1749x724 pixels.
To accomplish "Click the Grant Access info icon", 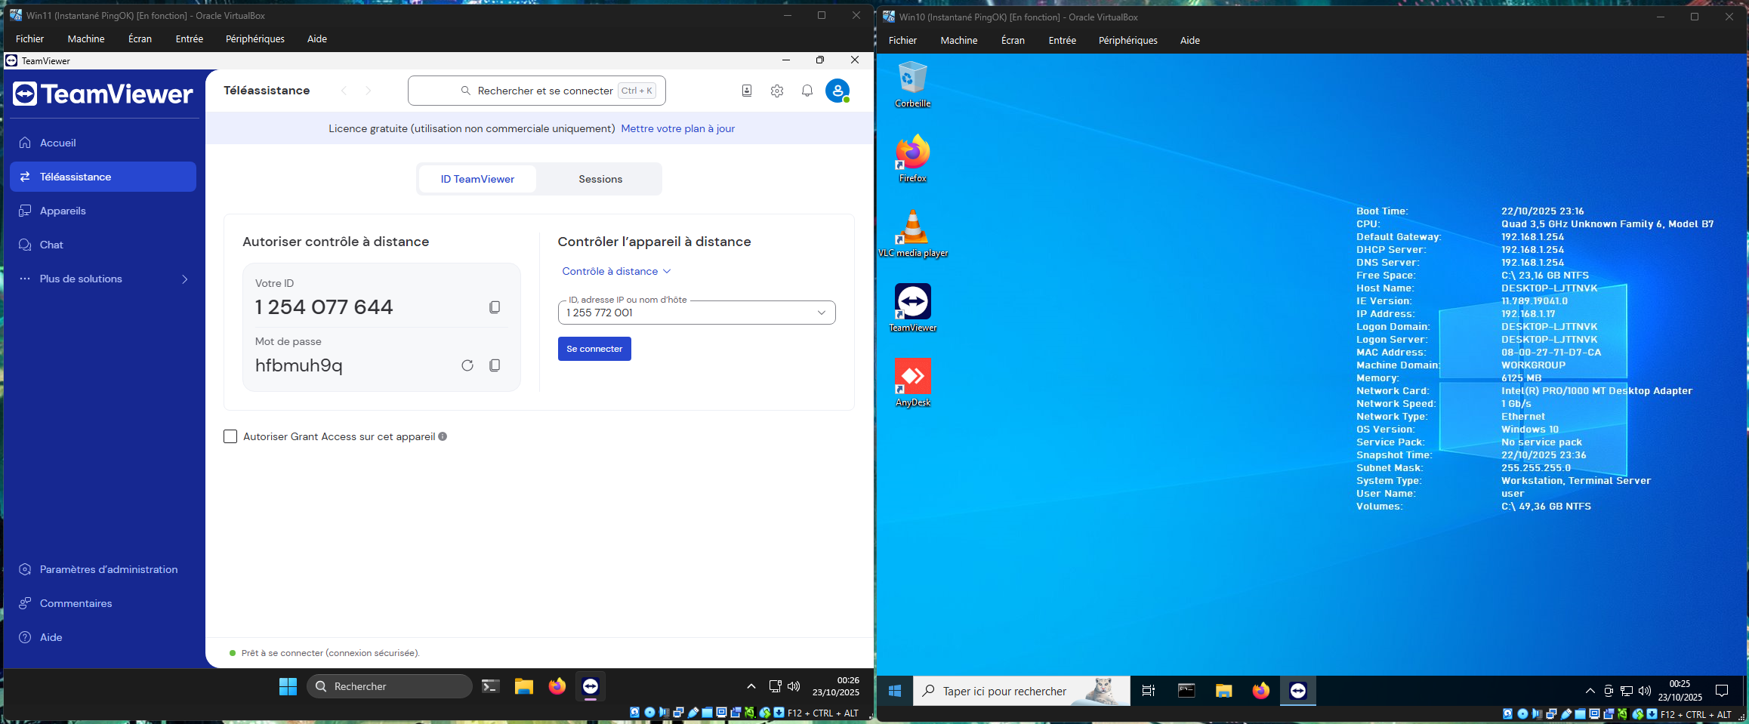I will [x=443, y=436].
